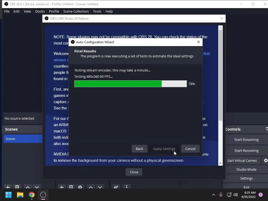Remove selected scene with Scenes trash icon

17,187
